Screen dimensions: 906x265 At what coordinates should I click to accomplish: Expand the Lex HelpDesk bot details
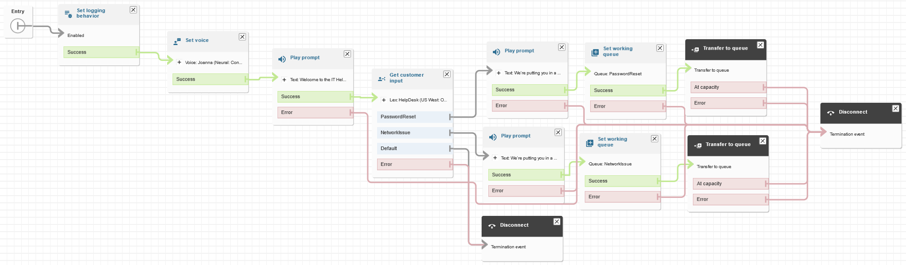tap(384, 100)
